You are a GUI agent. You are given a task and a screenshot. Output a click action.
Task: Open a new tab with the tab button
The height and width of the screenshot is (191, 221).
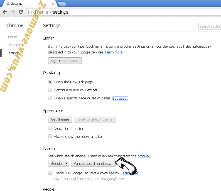(62, 4)
